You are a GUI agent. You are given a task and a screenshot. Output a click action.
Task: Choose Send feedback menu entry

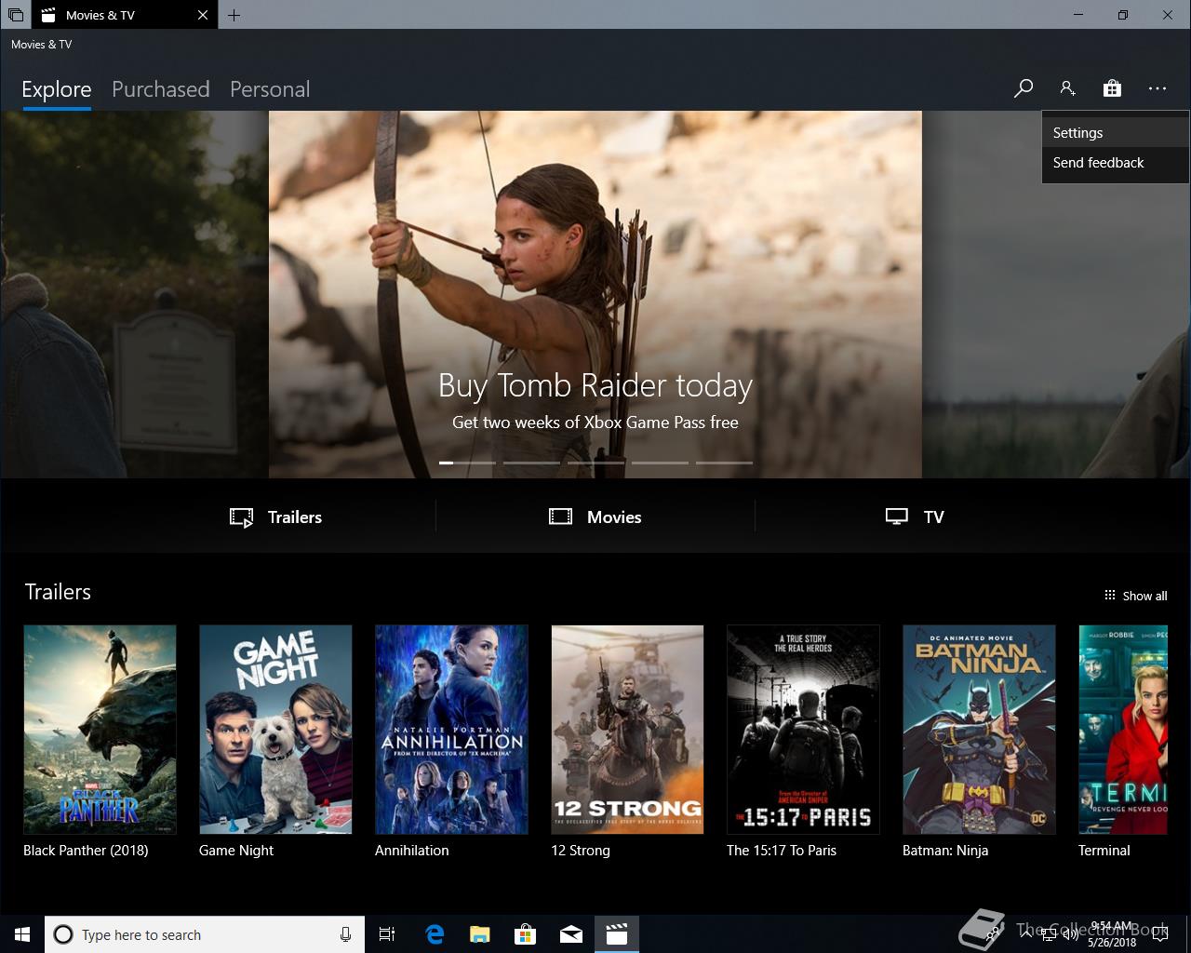1116,163
